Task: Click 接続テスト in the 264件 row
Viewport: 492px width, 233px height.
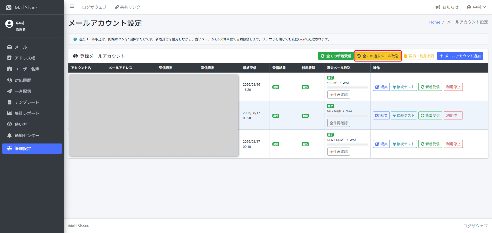Action: [404, 116]
